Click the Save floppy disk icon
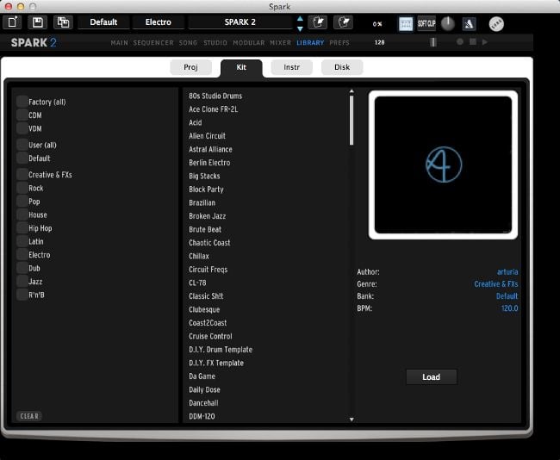Screen dimensions: 560x460 tap(38, 22)
